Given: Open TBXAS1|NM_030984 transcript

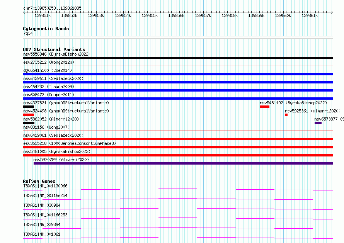Looking at the screenshot, I should tap(42, 205).
